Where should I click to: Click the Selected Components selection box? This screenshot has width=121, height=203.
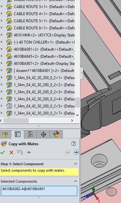[x=39, y=191]
